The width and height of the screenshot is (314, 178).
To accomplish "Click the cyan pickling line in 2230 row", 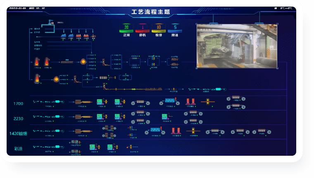I will [48, 117].
